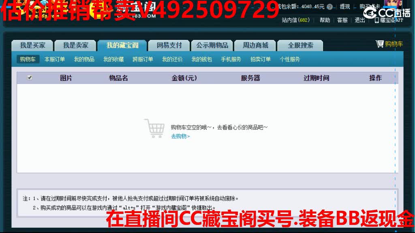Click the 服务器 column header
The width and height of the screenshot is (415, 233).
click(x=250, y=78)
